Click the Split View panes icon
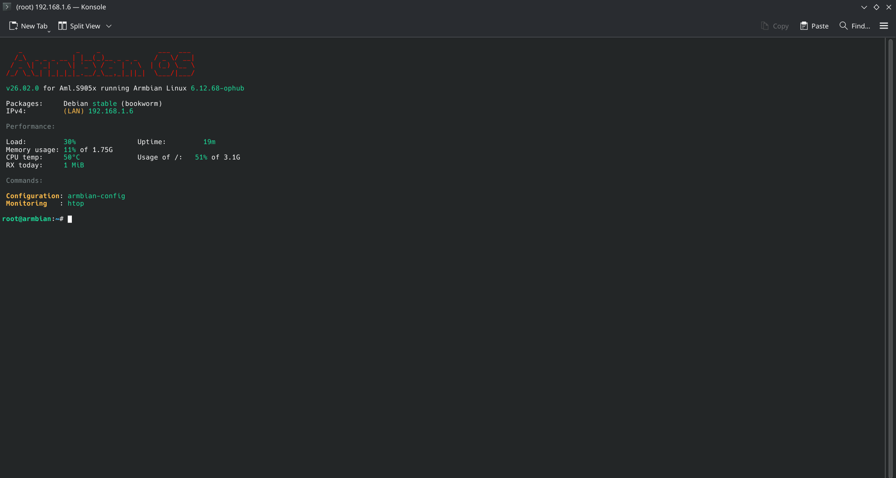 click(x=62, y=26)
